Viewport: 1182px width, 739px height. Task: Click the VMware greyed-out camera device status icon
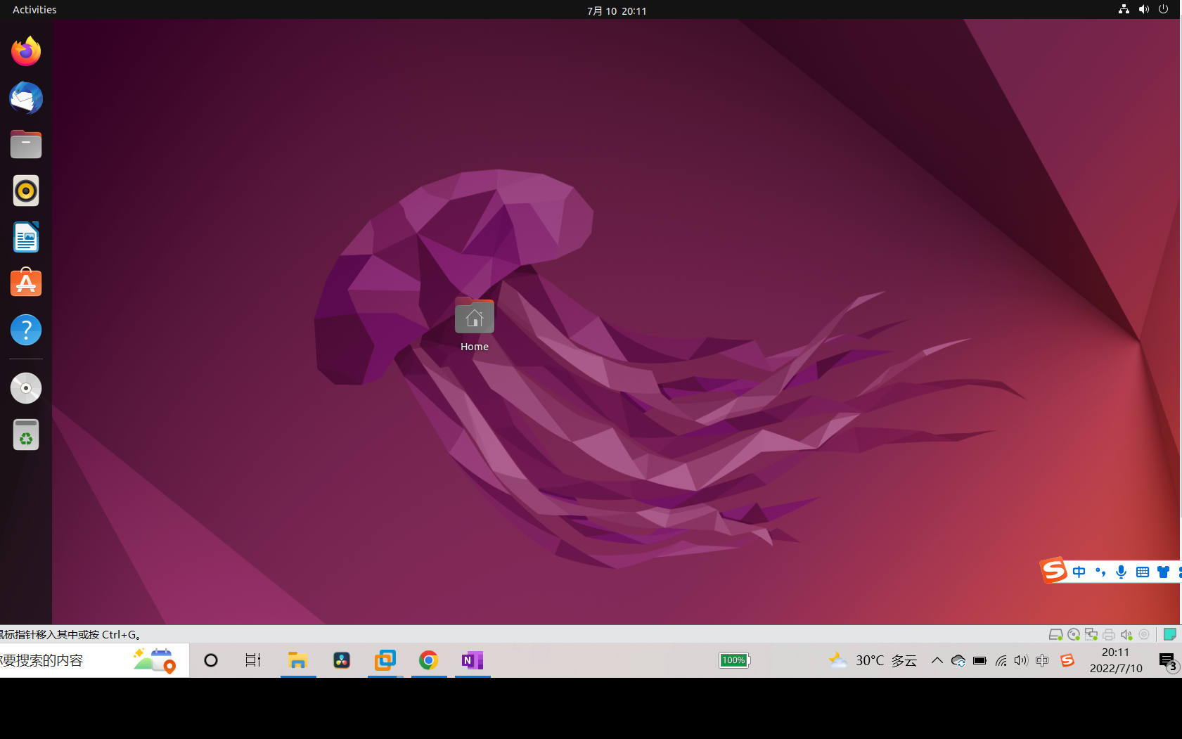pos(1144,634)
